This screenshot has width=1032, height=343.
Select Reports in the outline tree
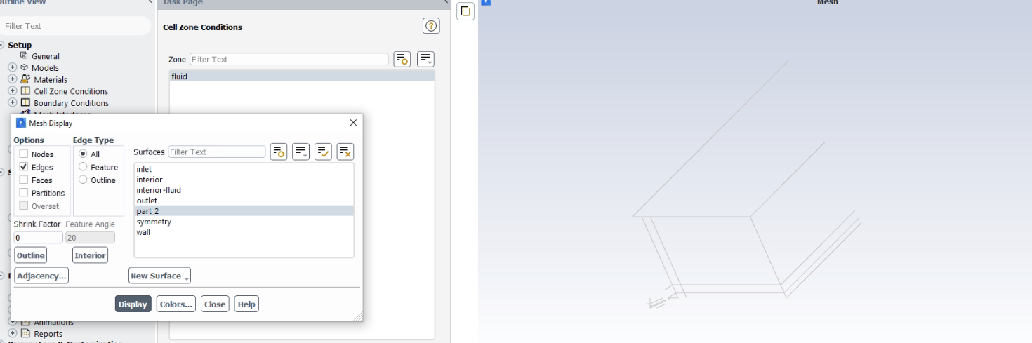coord(48,334)
